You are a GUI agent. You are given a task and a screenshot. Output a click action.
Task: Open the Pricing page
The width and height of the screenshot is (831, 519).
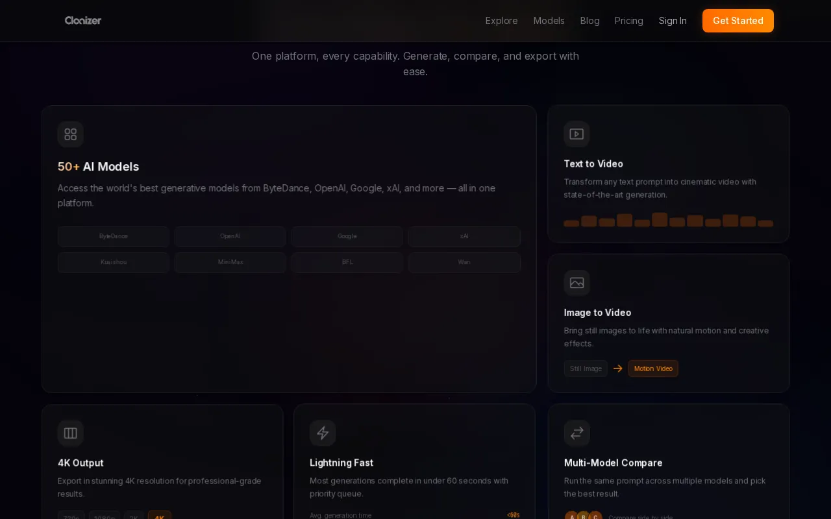[629, 21]
